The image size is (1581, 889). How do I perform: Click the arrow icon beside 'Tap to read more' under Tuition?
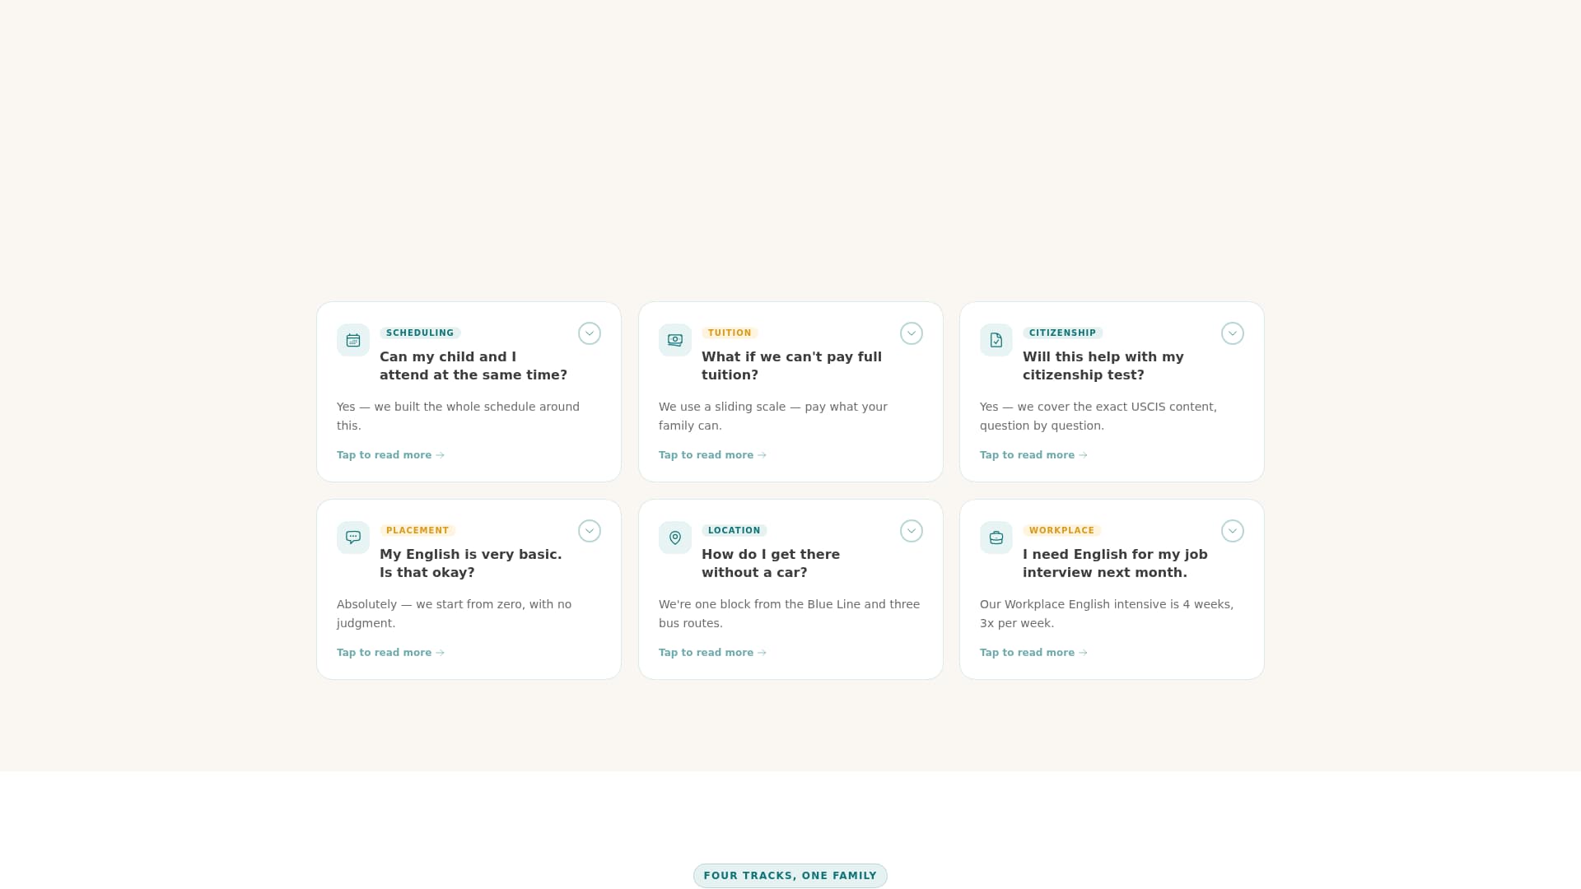coord(761,454)
